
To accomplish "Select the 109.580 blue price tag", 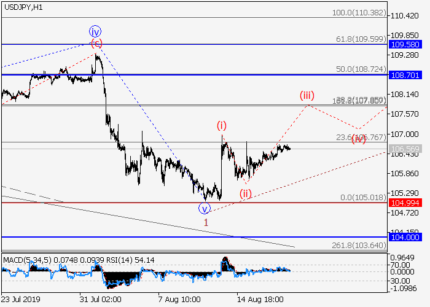I will (x=404, y=45).
